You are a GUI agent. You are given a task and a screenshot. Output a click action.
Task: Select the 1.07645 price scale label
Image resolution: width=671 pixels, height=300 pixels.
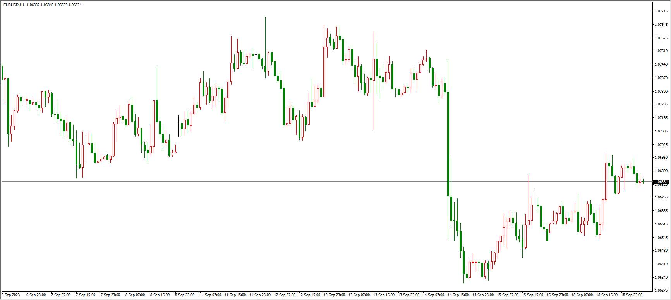click(661, 25)
